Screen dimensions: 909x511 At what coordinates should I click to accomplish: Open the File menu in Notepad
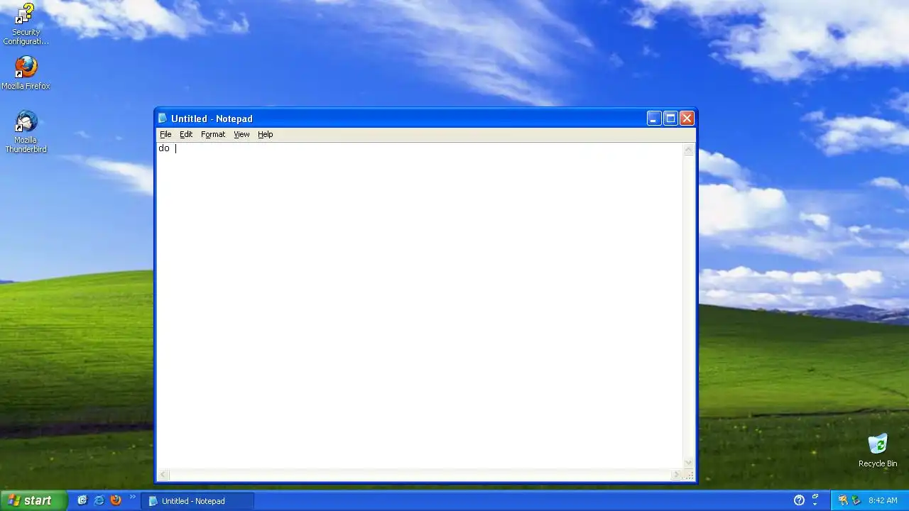(x=165, y=134)
